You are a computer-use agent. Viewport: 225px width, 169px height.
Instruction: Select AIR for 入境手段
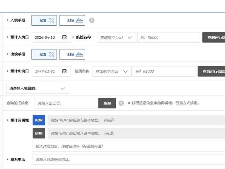pos(44,20)
